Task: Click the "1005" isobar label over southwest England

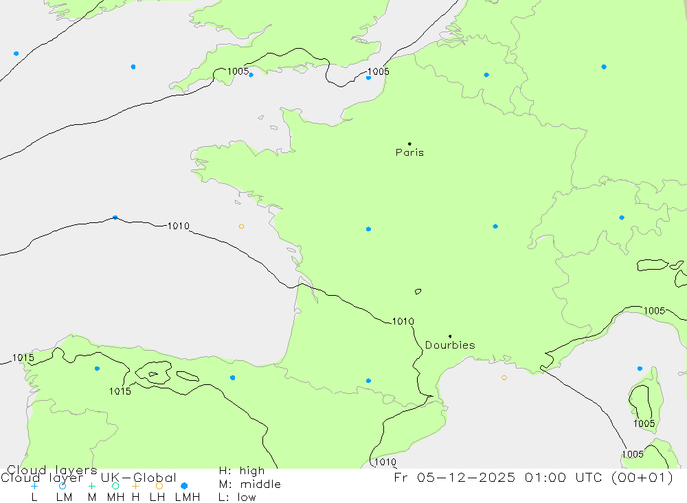Action: click(x=238, y=71)
